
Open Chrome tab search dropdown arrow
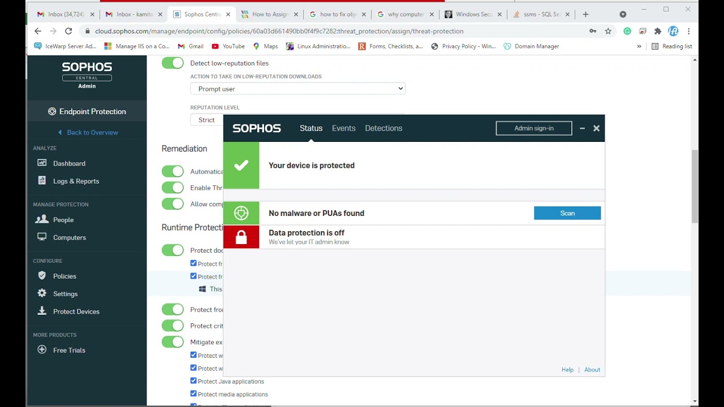[x=623, y=14]
